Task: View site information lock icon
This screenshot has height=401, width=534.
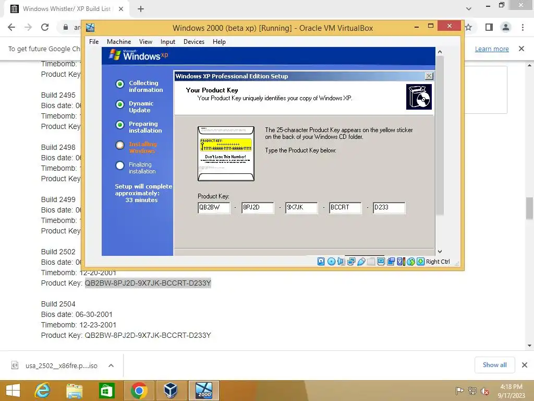Action: click(x=66, y=27)
